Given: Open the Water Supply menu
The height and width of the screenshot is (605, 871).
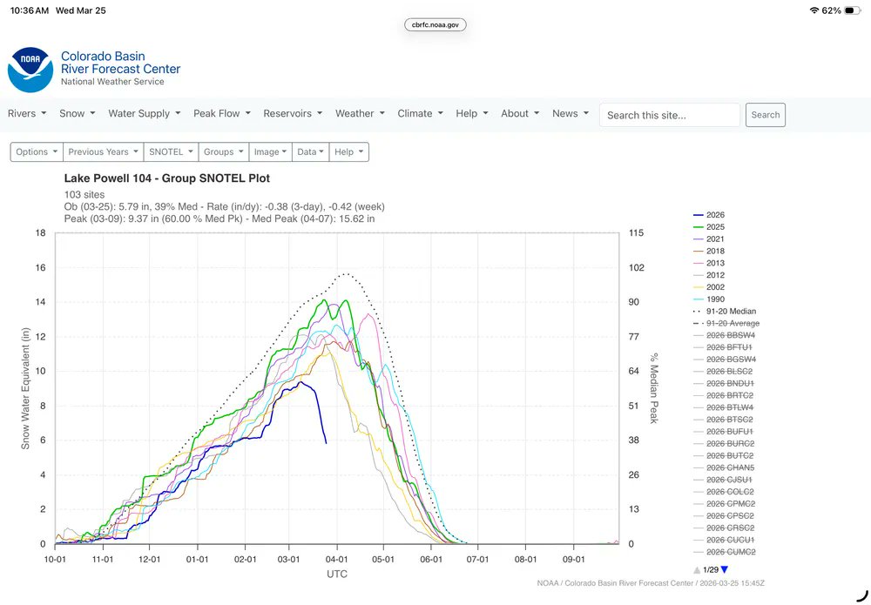Looking at the screenshot, I should click(x=144, y=113).
